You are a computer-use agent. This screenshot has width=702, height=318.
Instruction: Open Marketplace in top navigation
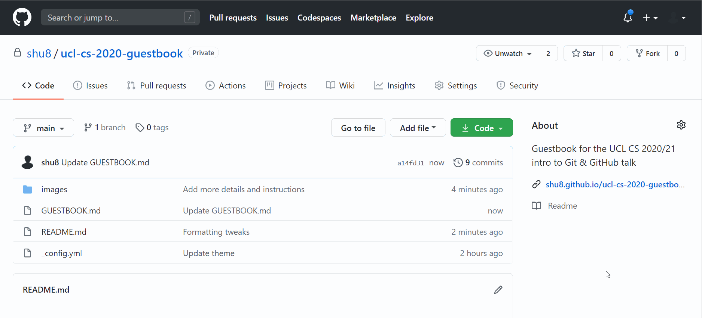coord(373,18)
